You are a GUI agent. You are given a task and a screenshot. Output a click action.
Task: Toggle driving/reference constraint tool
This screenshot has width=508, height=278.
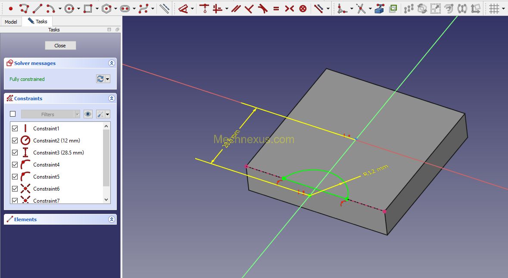point(318,9)
